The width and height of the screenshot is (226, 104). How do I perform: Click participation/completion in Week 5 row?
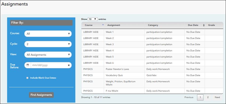point(159,57)
